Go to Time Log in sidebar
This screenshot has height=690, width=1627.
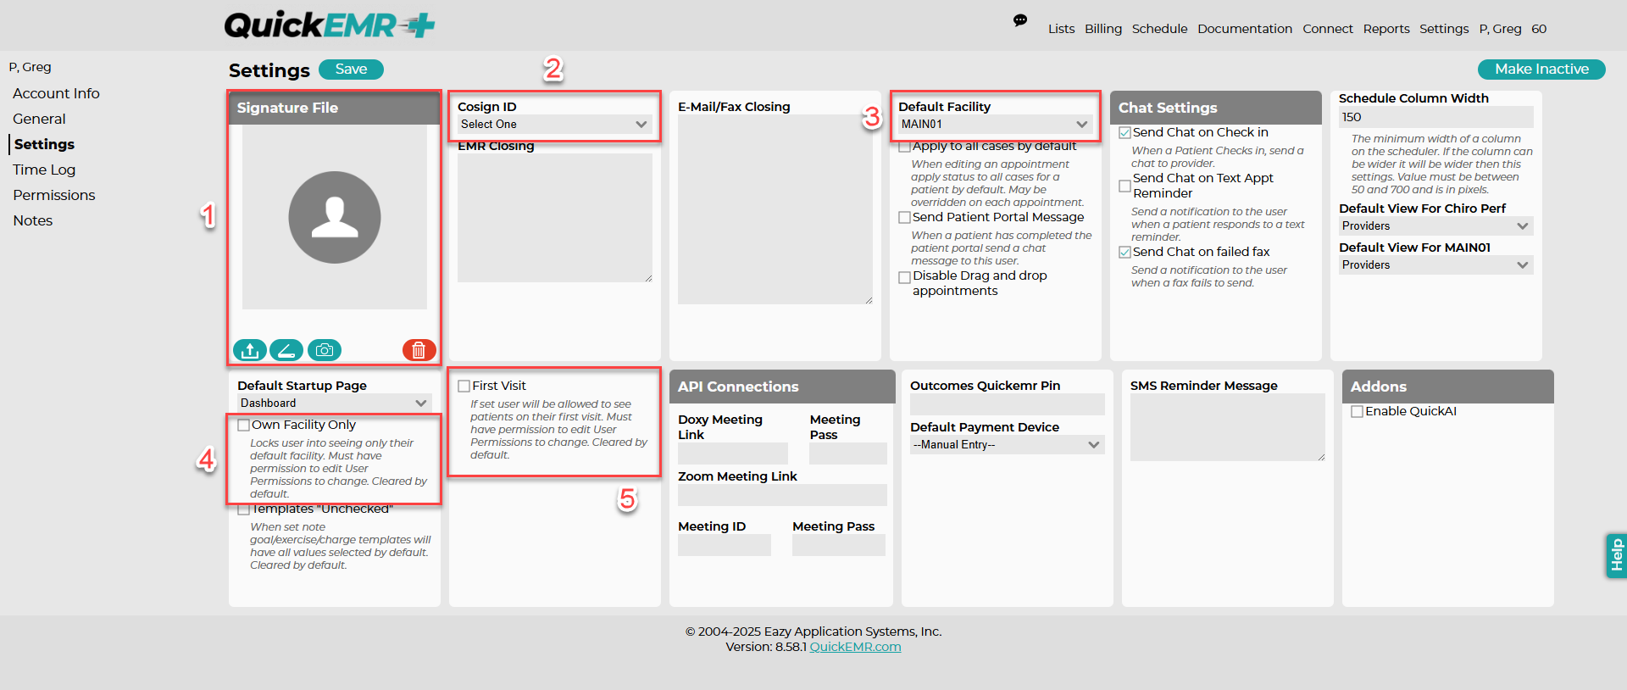(44, 170)
